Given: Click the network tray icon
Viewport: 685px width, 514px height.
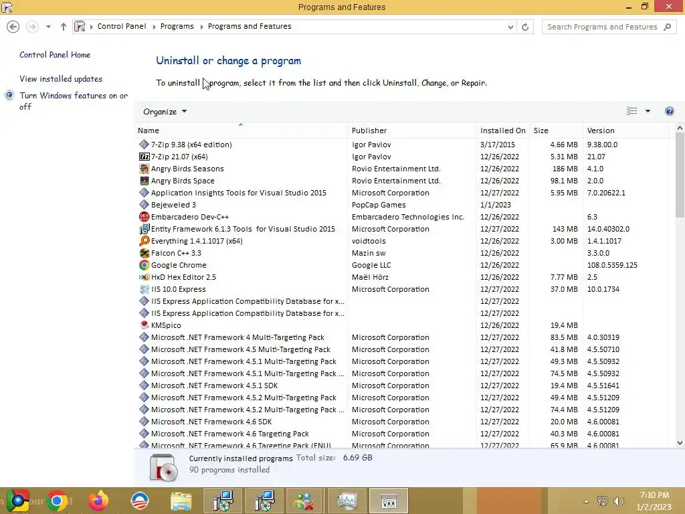Looking at the screenshot, I should click(x=603, y=501).
